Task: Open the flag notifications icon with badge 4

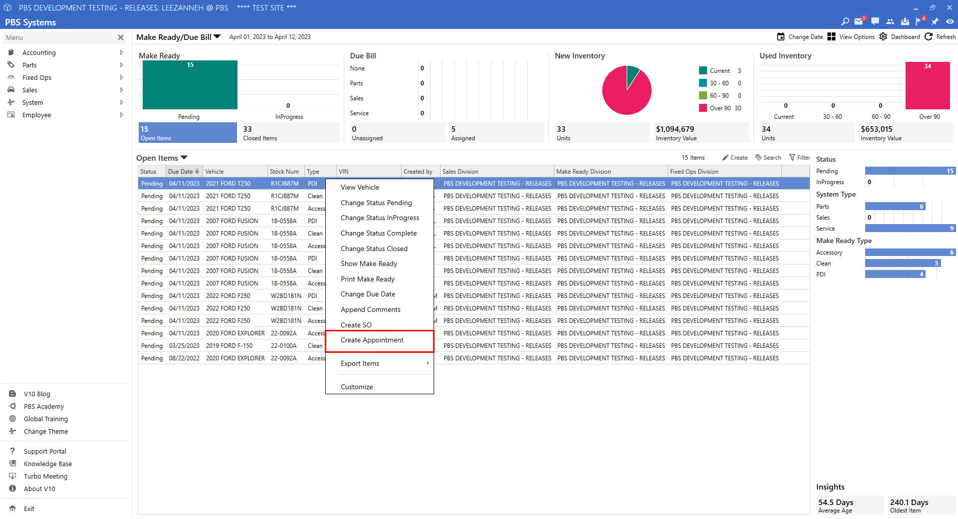Action: 920,21
